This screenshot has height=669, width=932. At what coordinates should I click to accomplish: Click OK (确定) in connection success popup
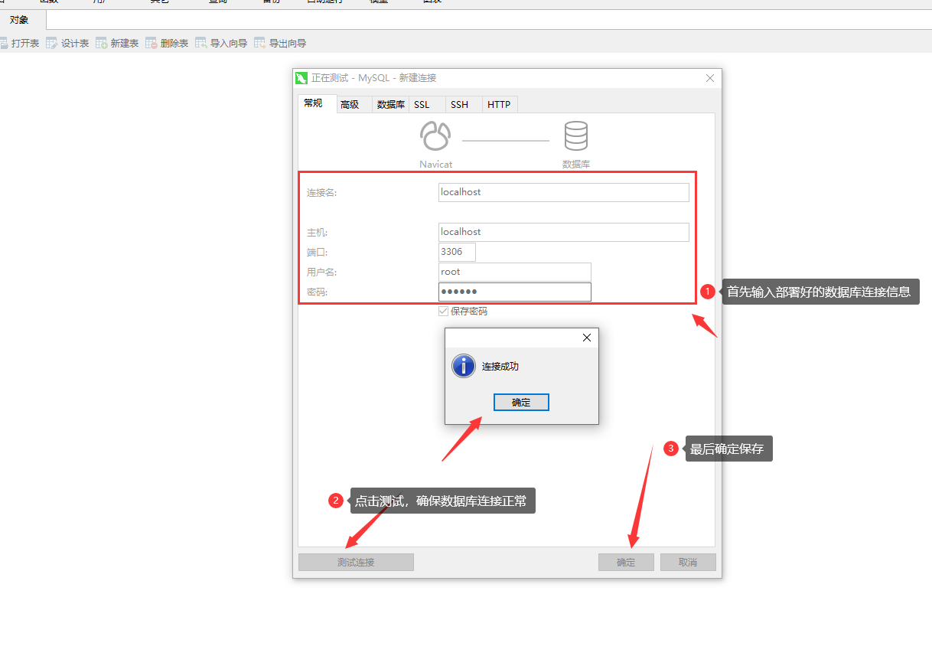click(x=521, y=403)
